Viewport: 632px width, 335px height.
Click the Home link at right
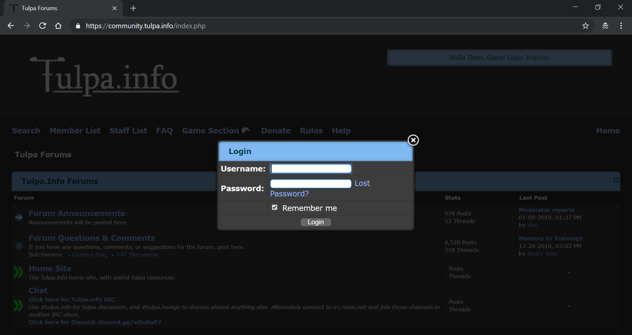click(x=608, y=131)
